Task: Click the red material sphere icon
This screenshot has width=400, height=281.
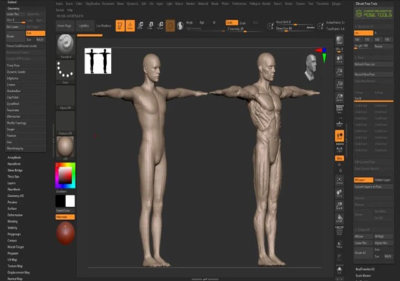Action: pyautogui.click(x=65, y=233)
